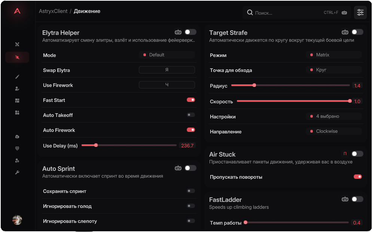Toggle Сохранять спринт option

(x=191, y=191)
